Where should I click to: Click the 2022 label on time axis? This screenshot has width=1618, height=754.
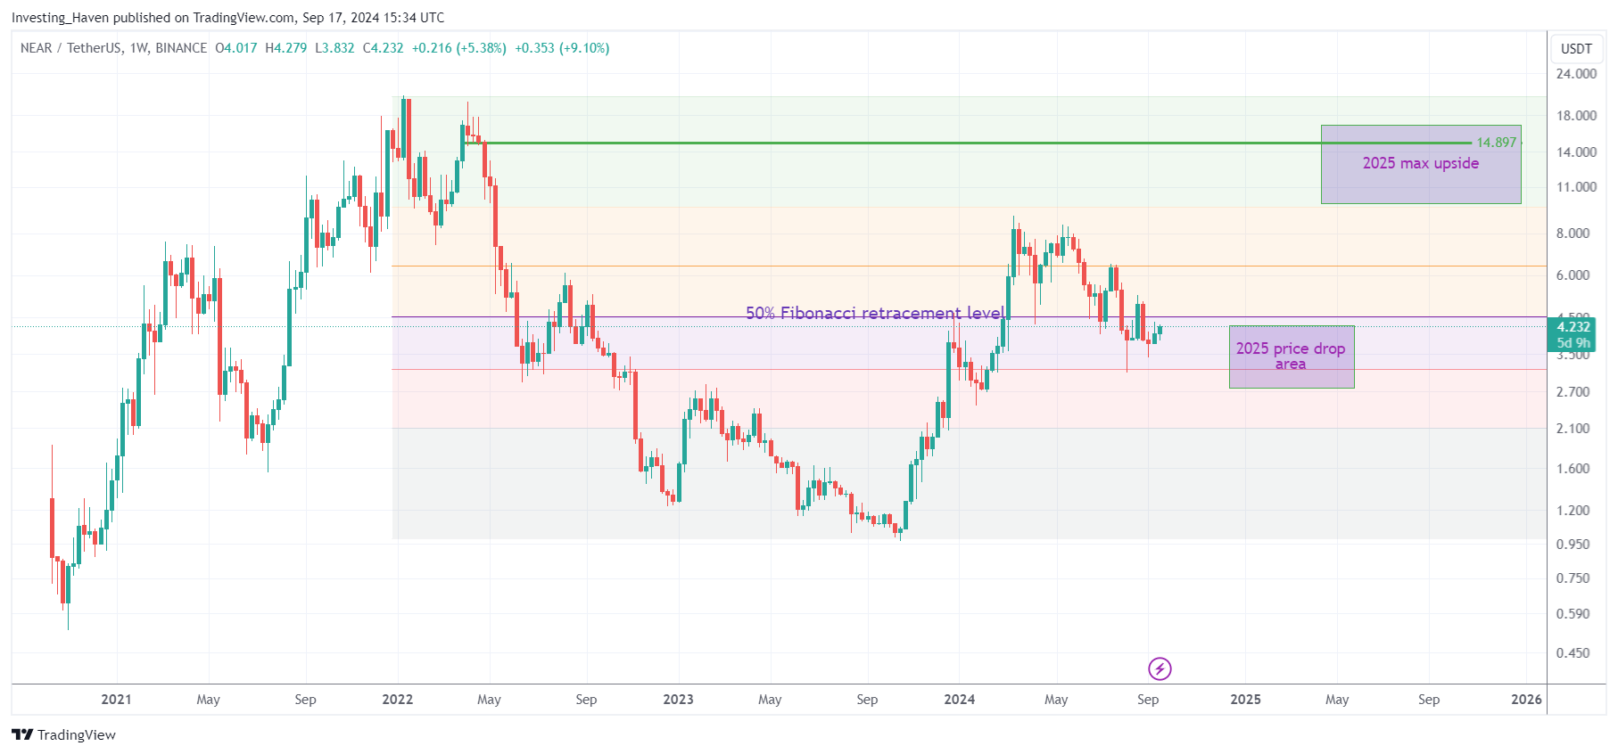tap(397, 700)
